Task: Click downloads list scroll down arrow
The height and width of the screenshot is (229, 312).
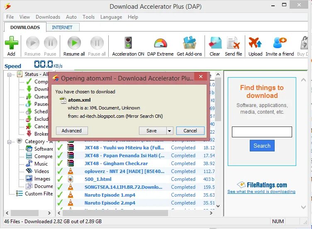Action: point(218,206)
